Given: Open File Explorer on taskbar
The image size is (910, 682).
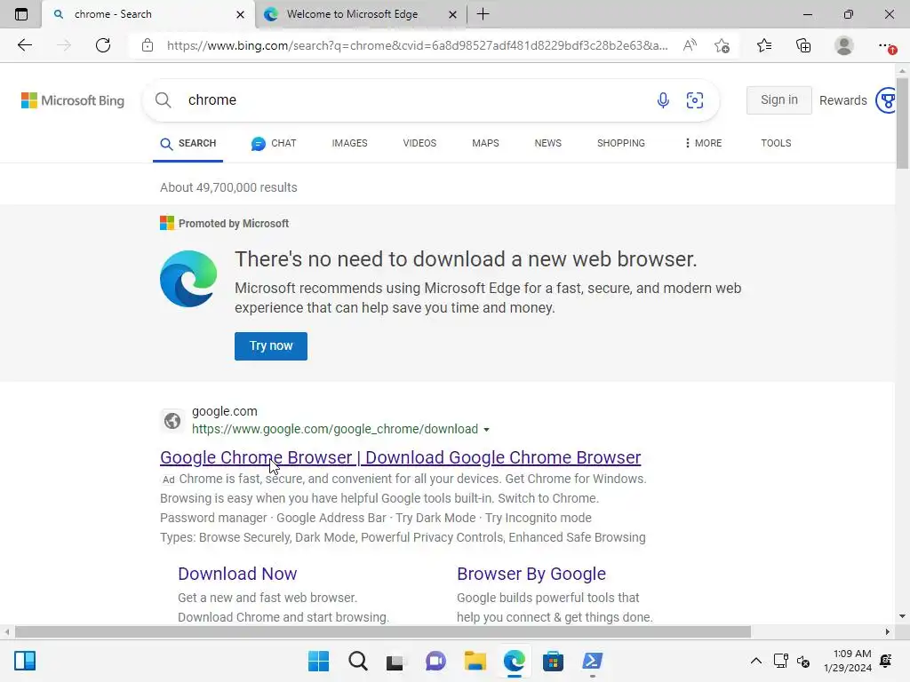Looking at the screenshot, I should point(475,661).
